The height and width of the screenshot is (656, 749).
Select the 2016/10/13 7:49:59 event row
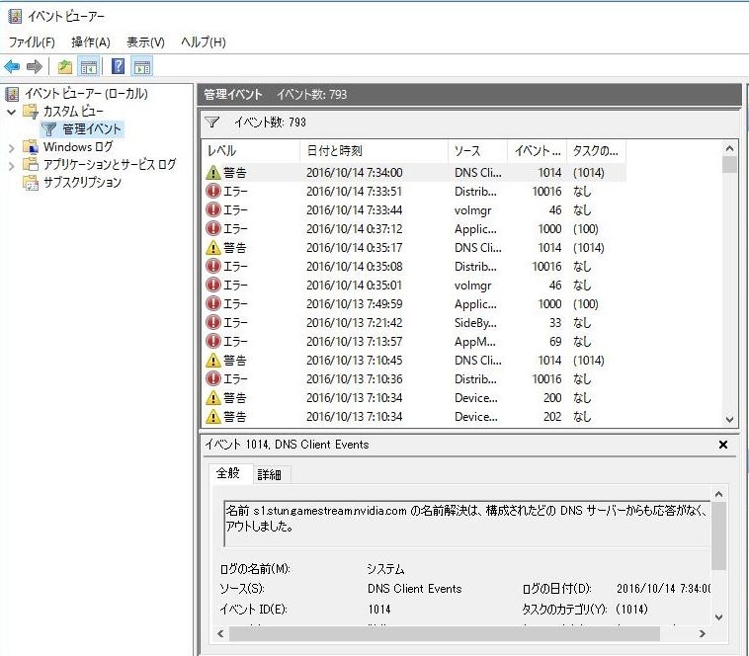point(414,303)
